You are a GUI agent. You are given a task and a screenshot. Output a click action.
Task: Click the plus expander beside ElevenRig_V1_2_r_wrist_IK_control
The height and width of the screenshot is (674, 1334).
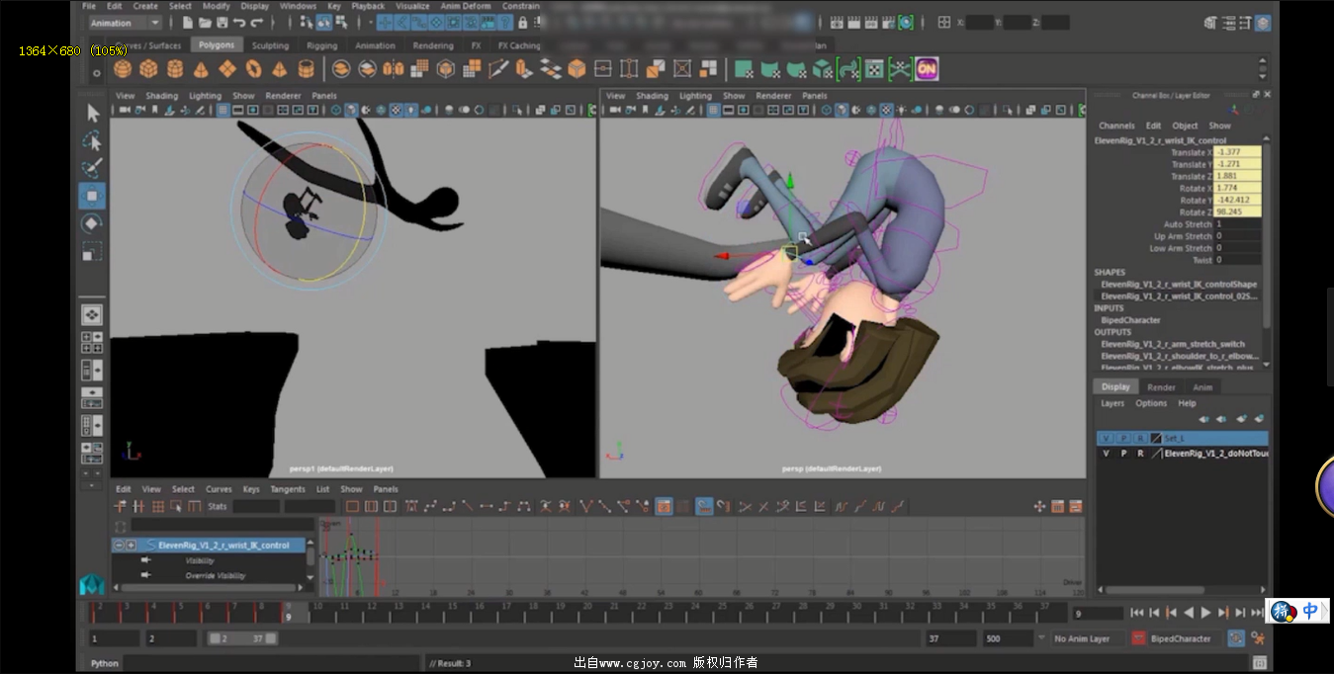coord(131,546)
